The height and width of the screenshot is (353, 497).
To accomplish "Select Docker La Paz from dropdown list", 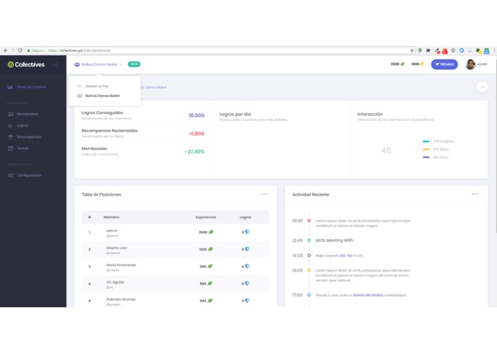I will pos(97,86).
